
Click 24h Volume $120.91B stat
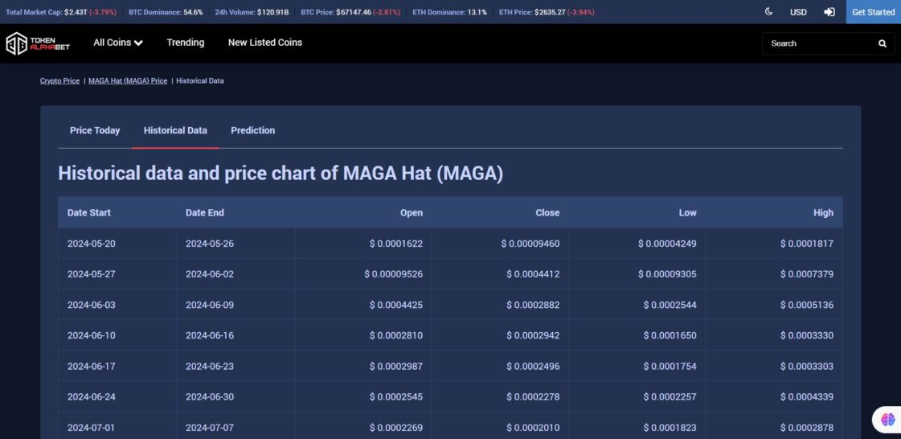252,12
